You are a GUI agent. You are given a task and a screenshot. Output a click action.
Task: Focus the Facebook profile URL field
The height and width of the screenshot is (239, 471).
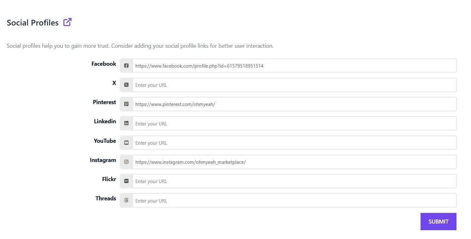(x=294, y=66)
